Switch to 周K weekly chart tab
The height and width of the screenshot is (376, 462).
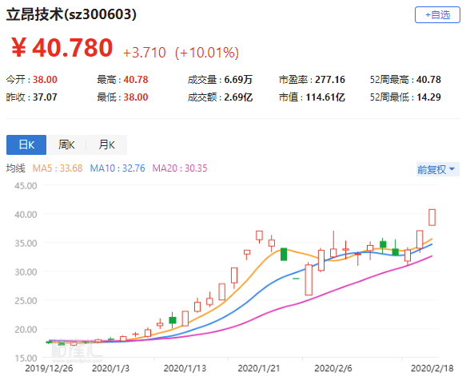coord(66,144)
